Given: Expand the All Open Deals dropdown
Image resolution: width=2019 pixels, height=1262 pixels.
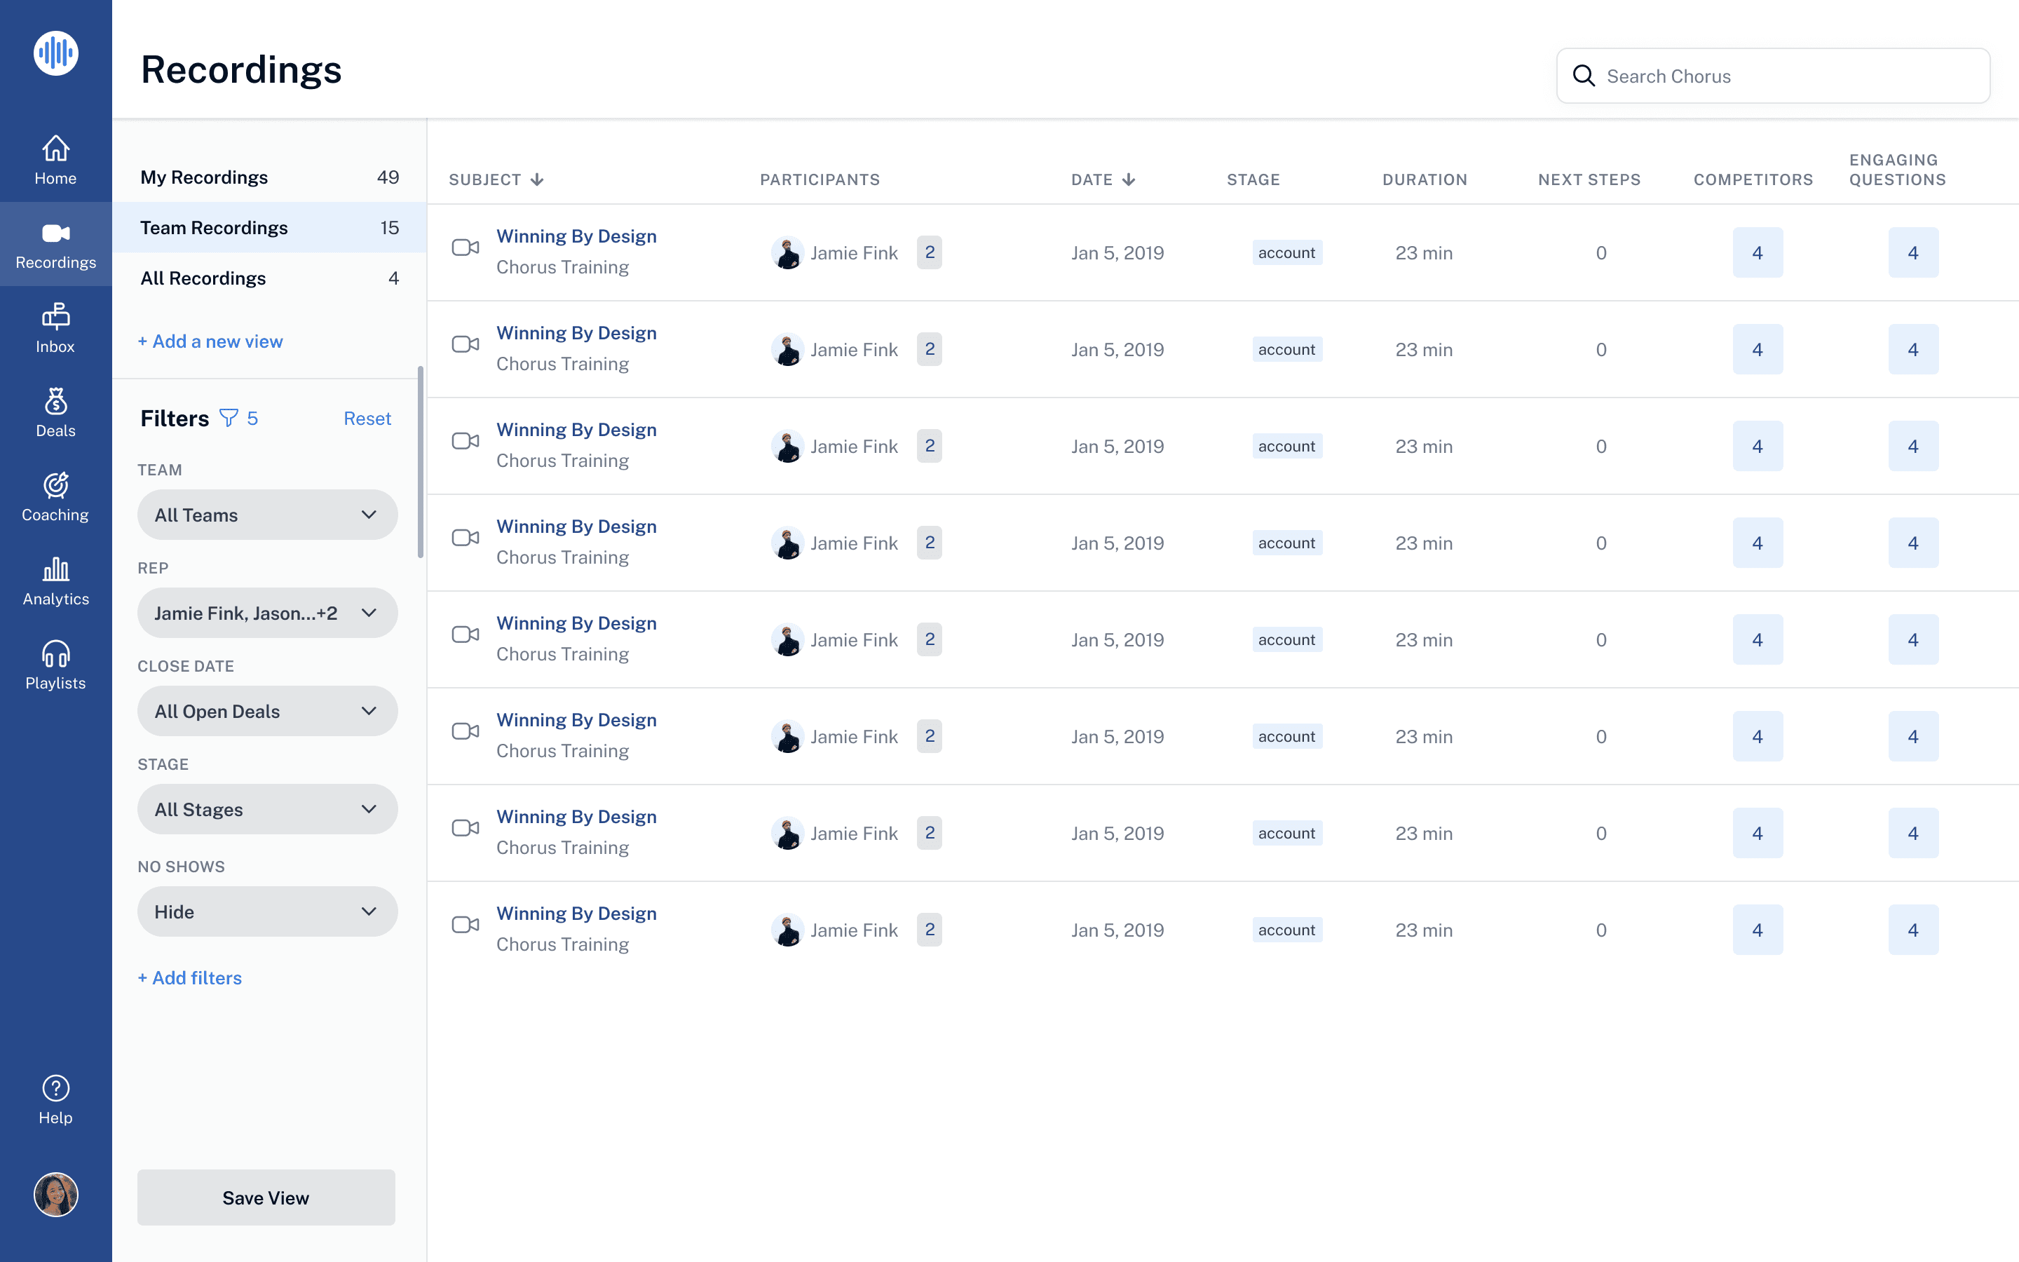Looking at the screenshot, I should (267, 711).
